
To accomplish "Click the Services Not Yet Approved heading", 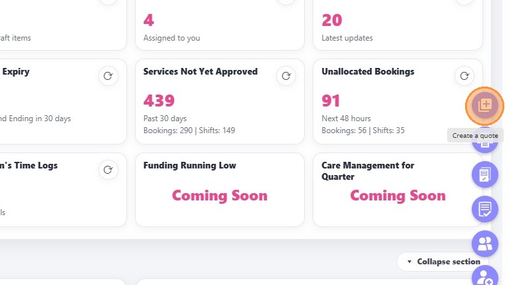I will [x=200, y=72].
